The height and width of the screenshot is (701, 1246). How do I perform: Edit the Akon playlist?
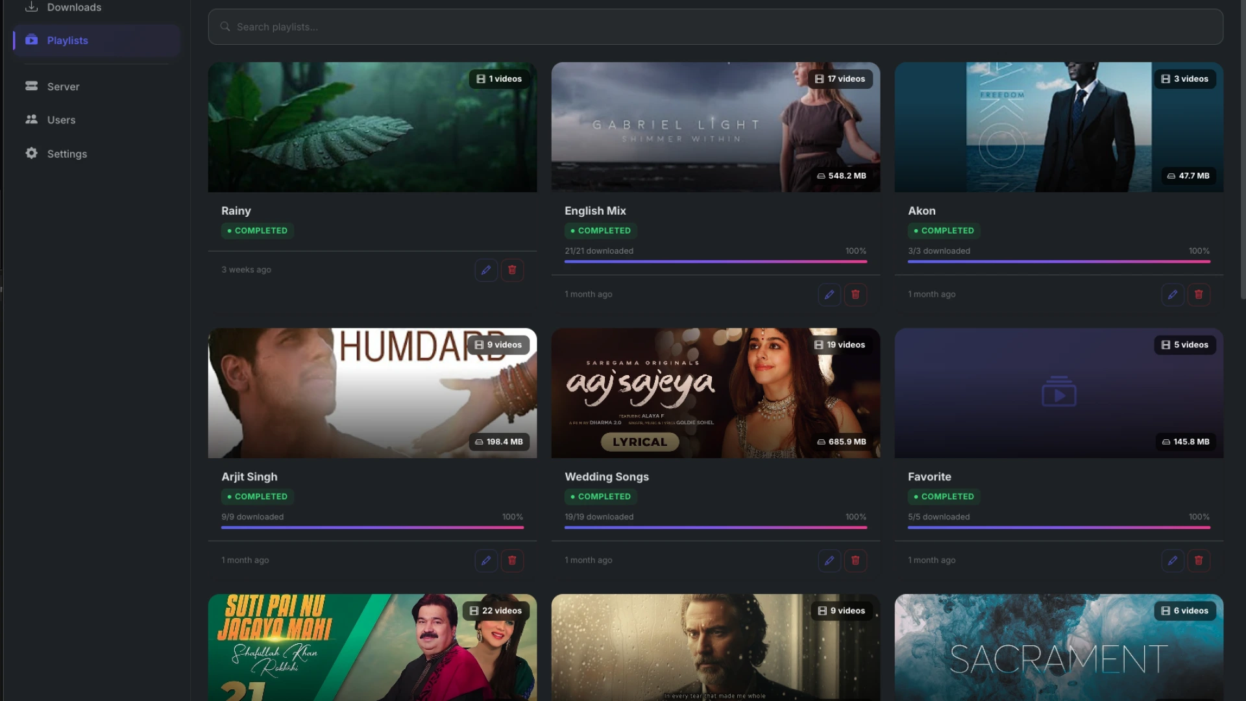1172,295
